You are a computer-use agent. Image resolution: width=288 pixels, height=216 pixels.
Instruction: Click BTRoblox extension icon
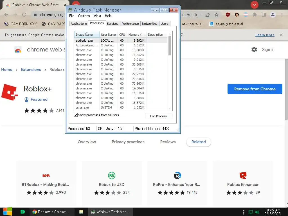[x=46, y=175]
